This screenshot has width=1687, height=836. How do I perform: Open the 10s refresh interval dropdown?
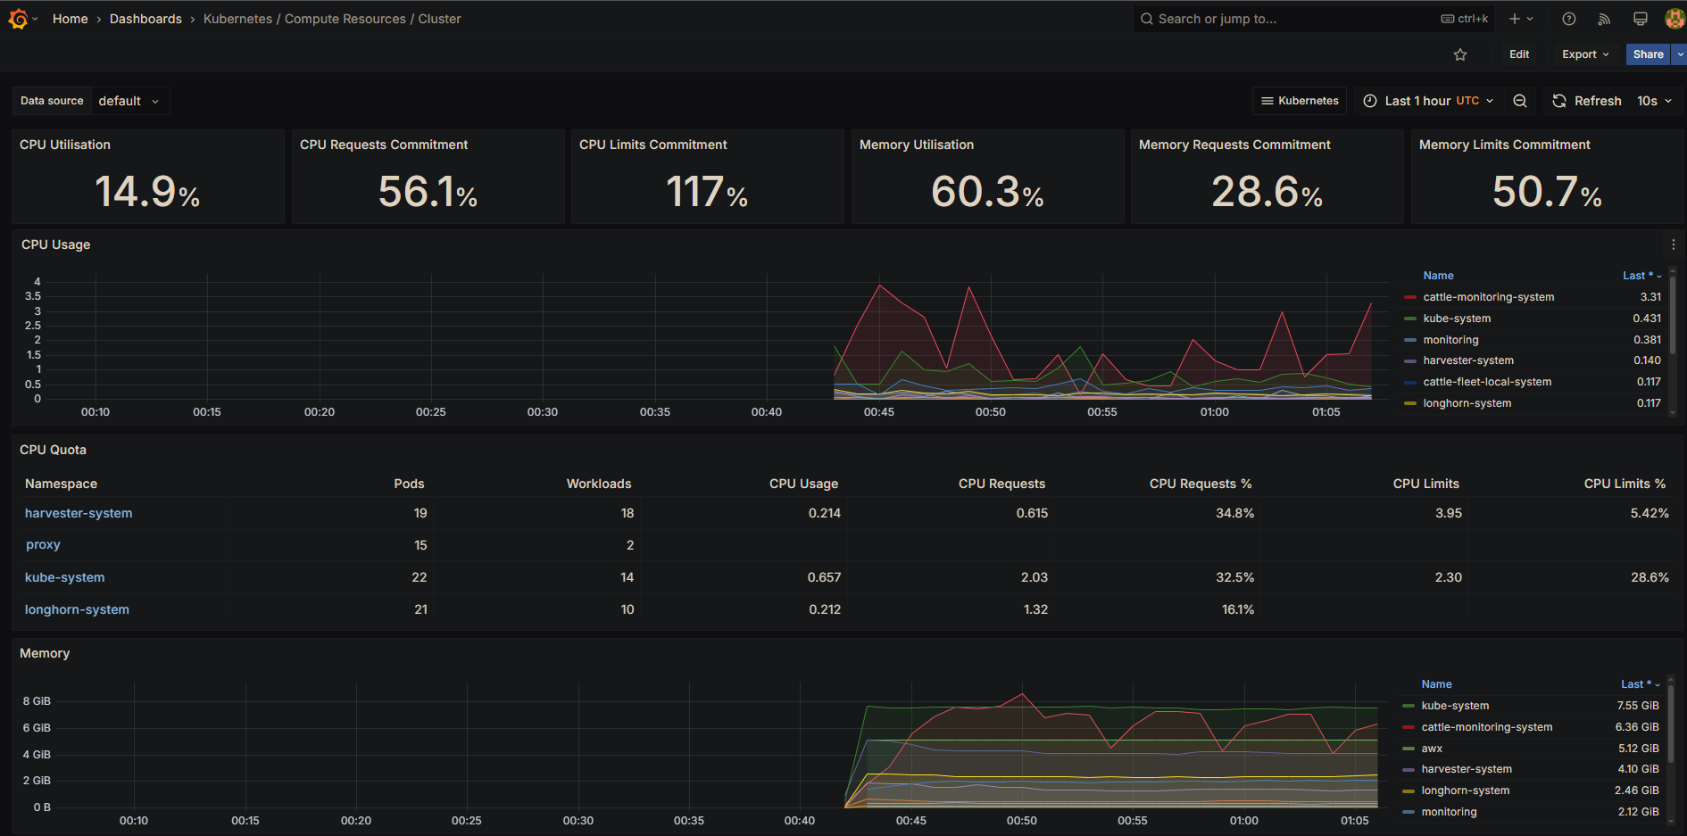tap(1654, 101)
